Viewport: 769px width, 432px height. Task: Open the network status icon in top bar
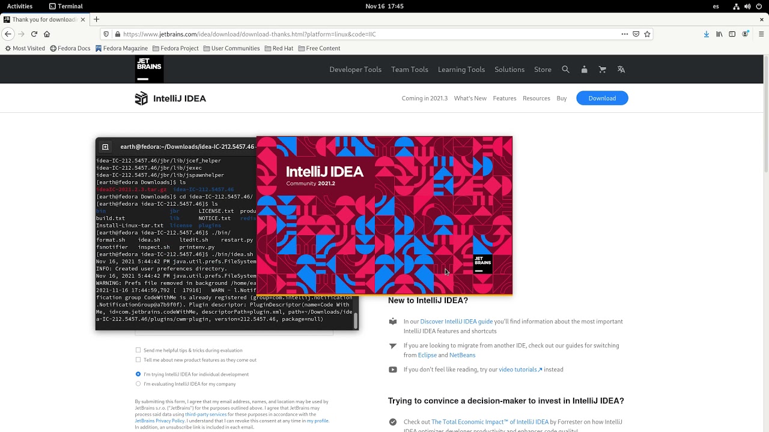click(737, 6)
